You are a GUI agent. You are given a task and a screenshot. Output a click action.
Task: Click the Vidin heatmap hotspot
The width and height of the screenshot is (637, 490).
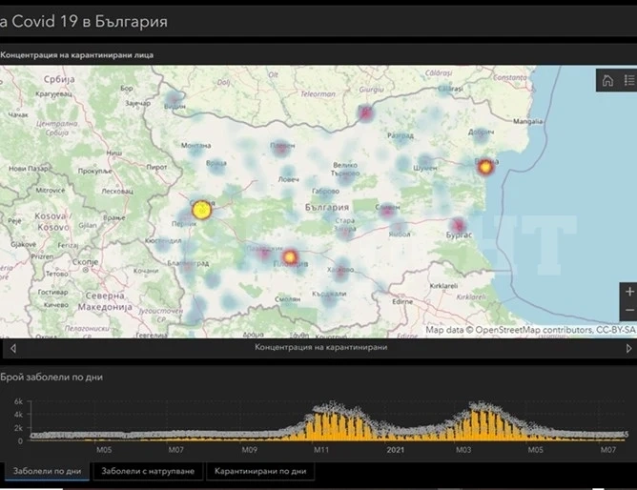pos(174,98)
